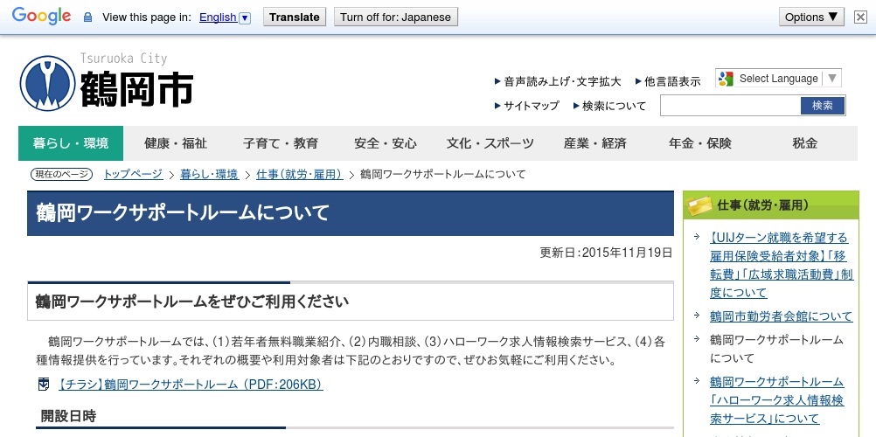Click the lock icon in translate bar

click(87, 17)
